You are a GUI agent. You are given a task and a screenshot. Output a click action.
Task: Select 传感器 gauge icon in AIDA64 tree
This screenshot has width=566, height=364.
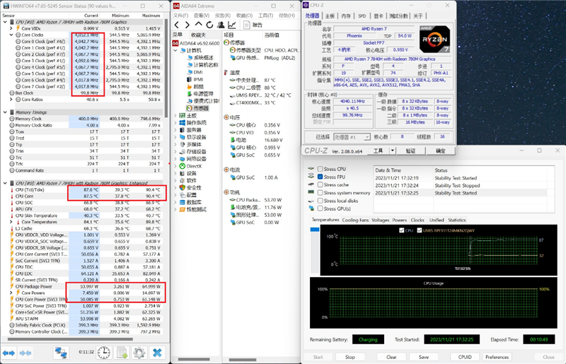tap(190, 108)
